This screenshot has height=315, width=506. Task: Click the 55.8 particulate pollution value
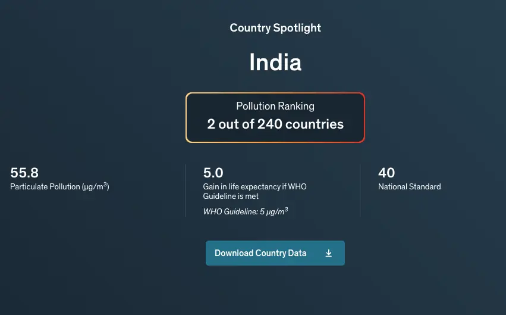coord(24,173)
